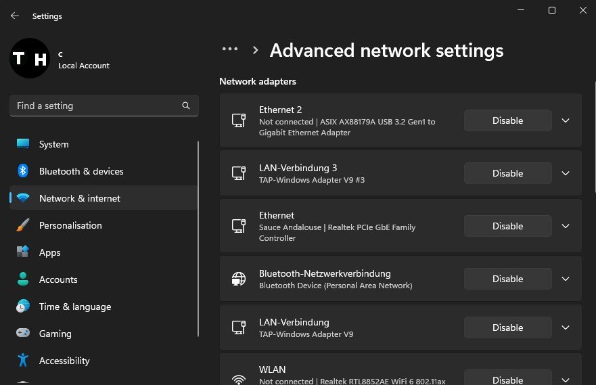Click the search magnifier icon
Screen dimensions: 596x385
(186, 106)
